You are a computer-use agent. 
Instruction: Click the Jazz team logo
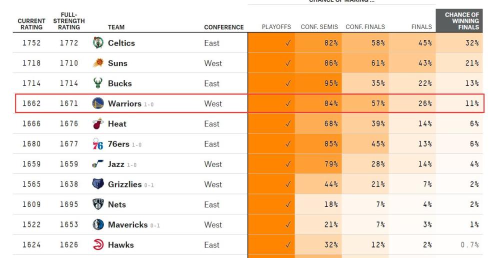tap(98, 164)
